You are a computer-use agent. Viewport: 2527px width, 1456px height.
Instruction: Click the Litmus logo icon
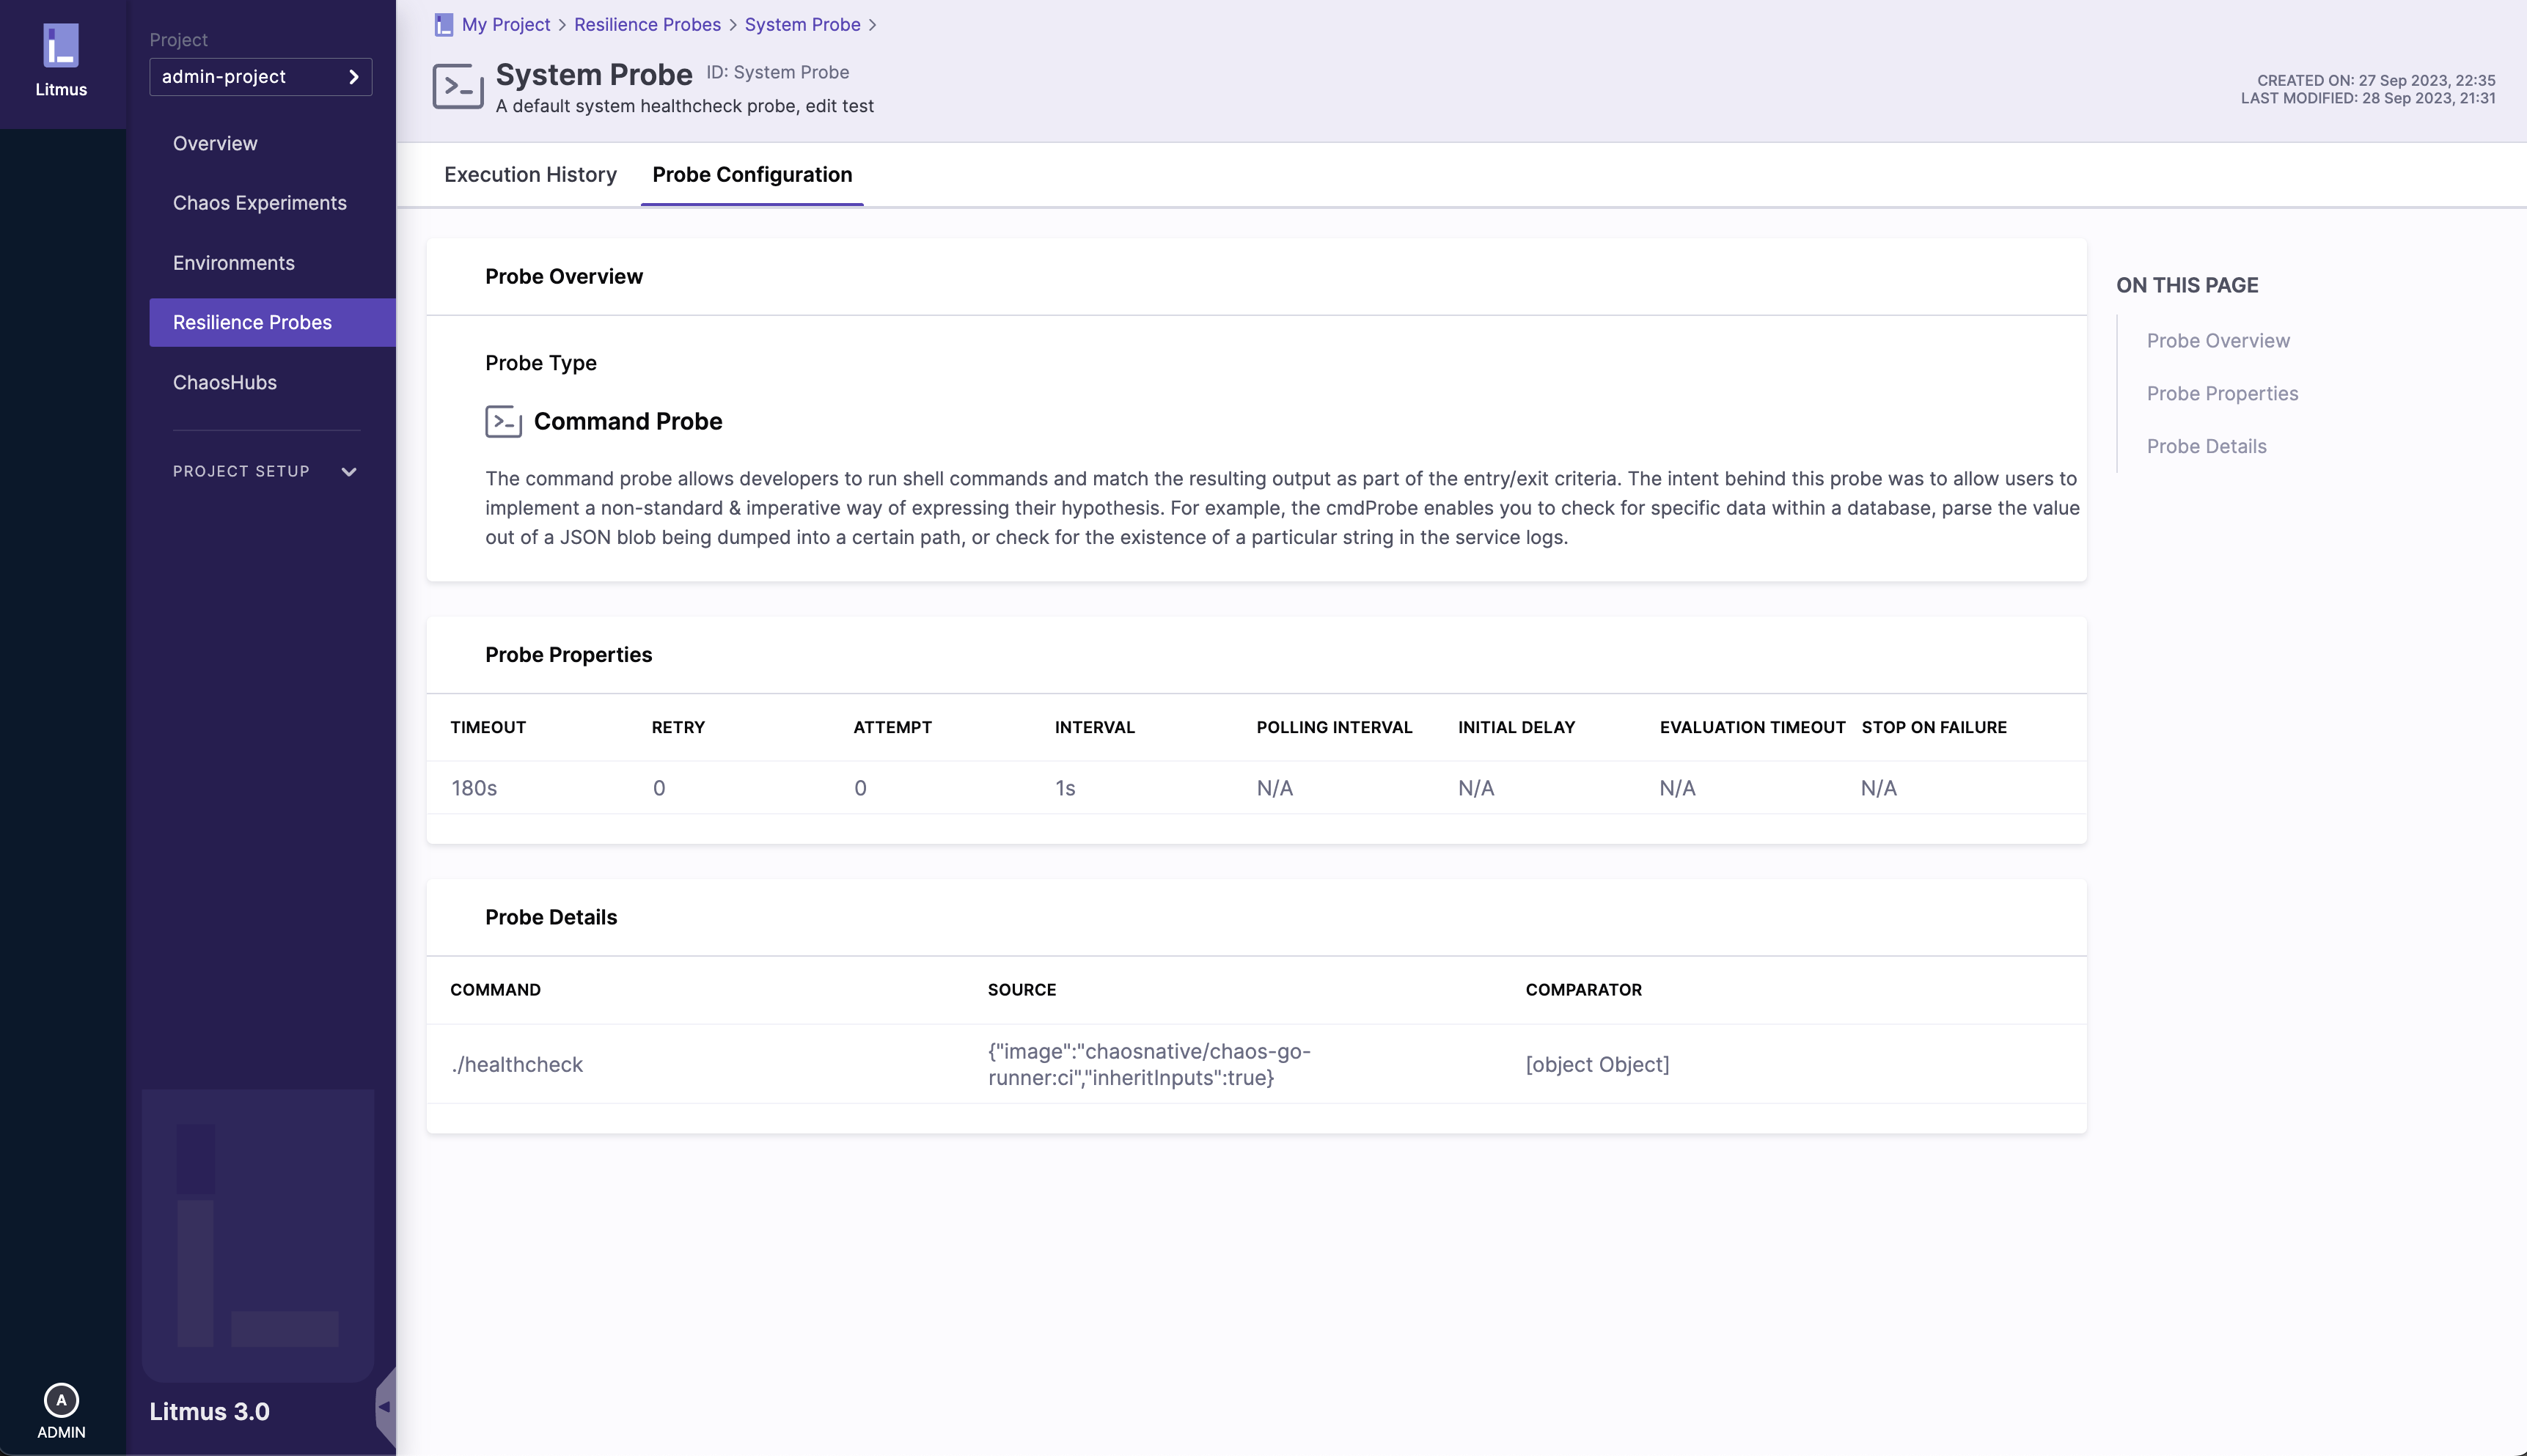(x=61, y=46)
